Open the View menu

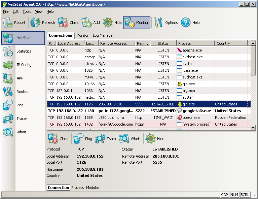click(39, 11)
